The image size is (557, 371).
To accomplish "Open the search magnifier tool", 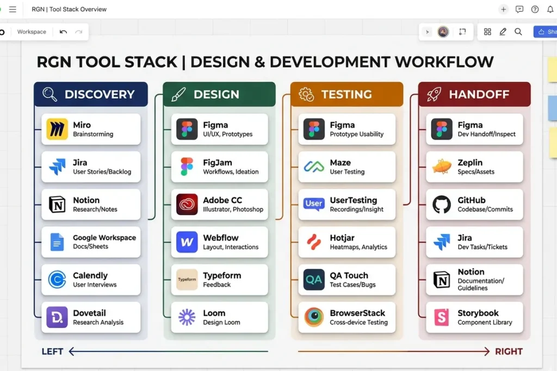I will coord(518,32).
